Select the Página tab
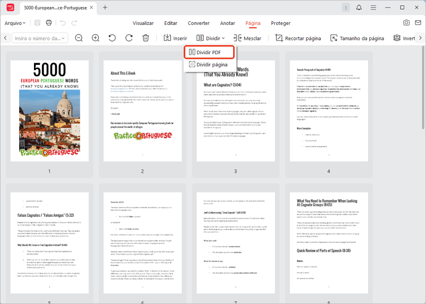The image size is (426, 304). tap(253, 23)
